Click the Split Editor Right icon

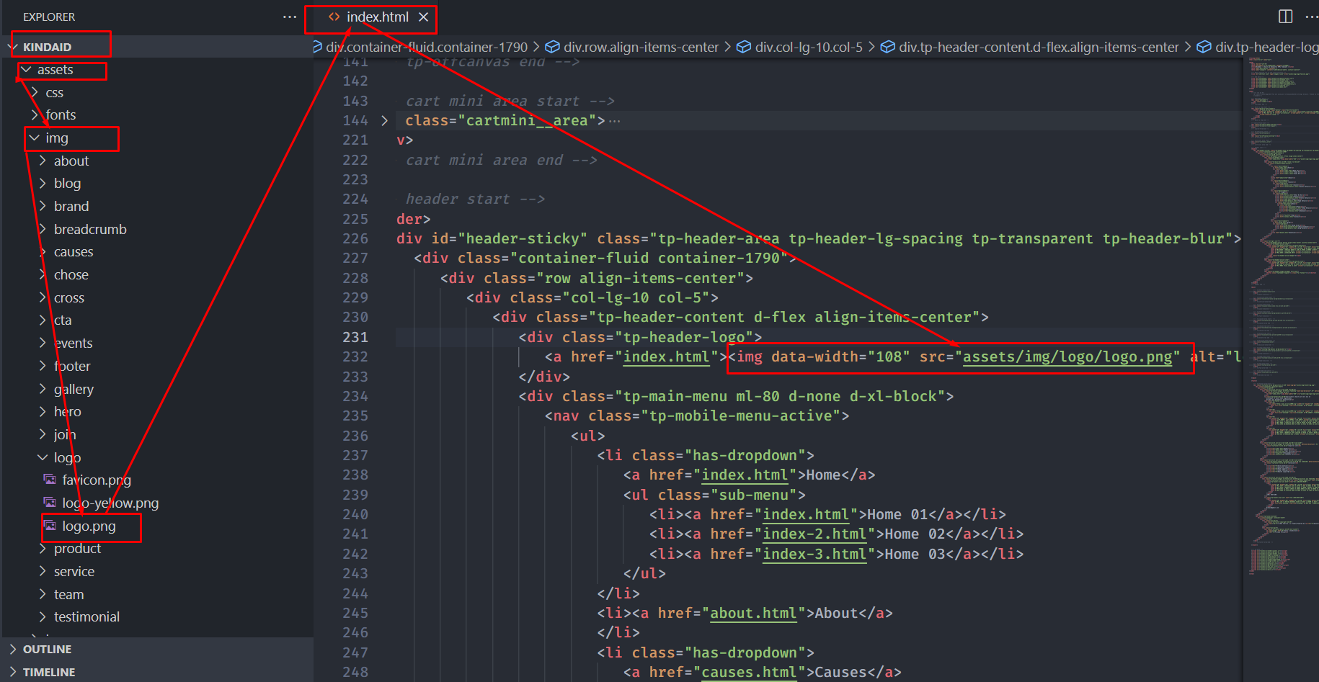[x=1285, y=17]
